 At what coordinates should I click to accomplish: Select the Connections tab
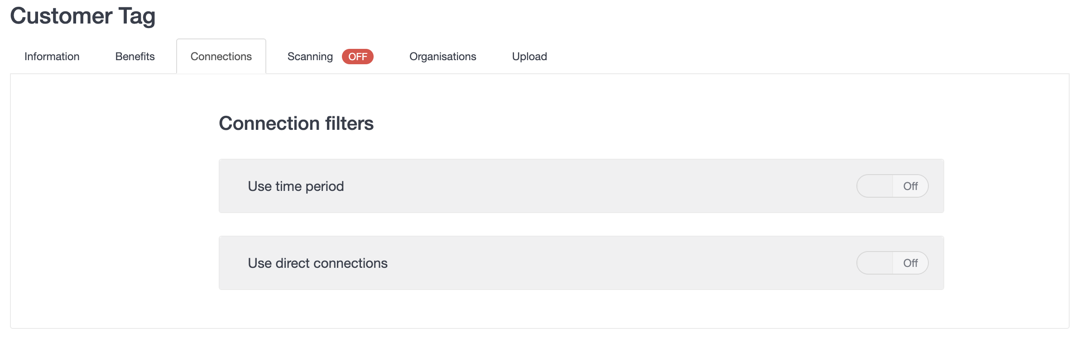(x=221, y=57)
